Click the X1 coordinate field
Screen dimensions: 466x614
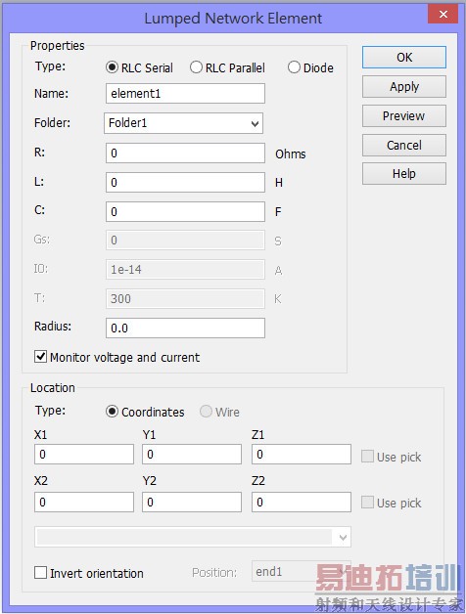pyautogui.click(x=84, y=455)
